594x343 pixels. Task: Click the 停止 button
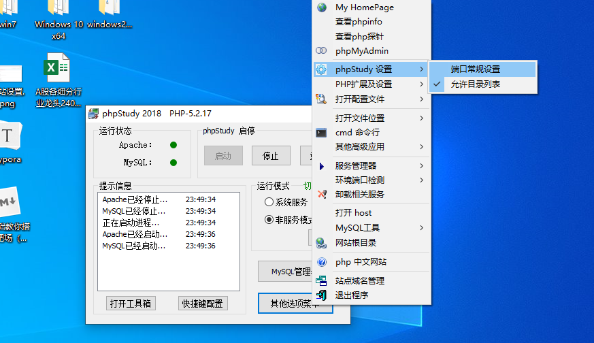pyautogui.click(x=271, y=156)
